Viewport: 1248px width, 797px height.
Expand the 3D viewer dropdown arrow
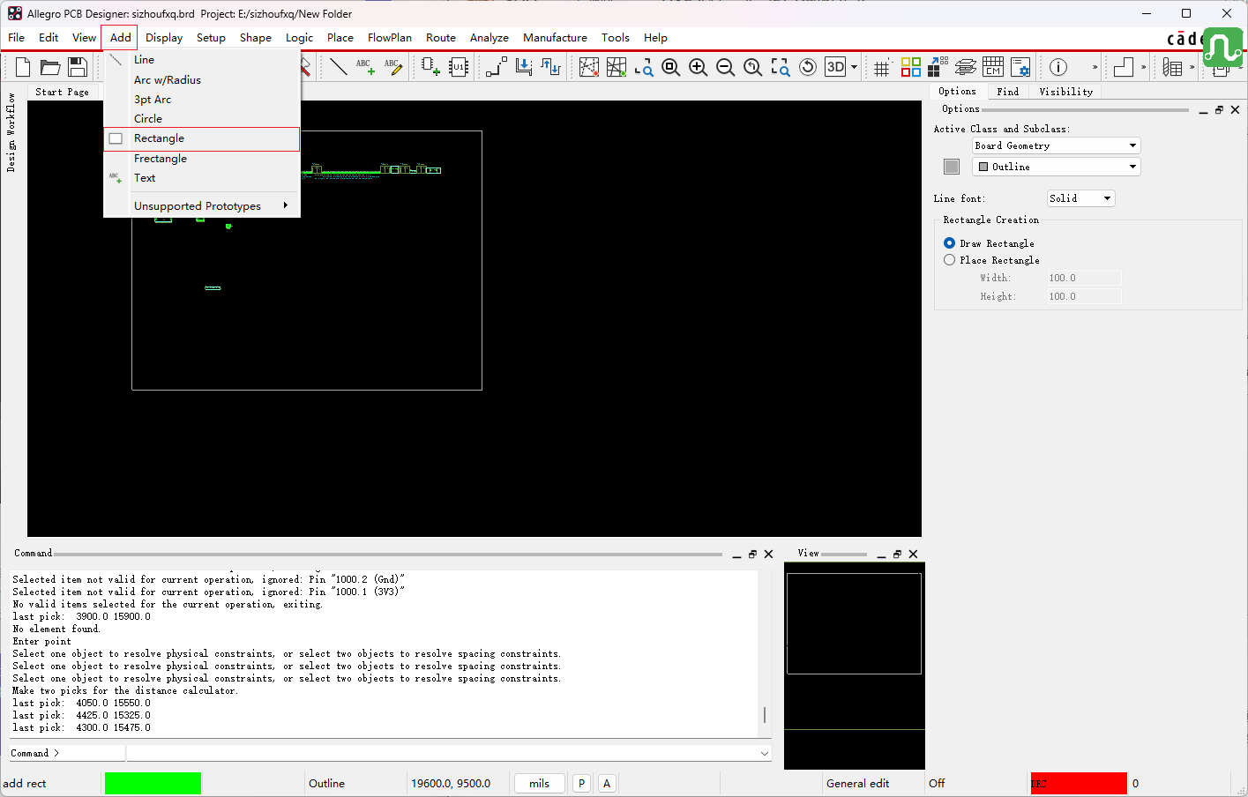pos(854,67)
